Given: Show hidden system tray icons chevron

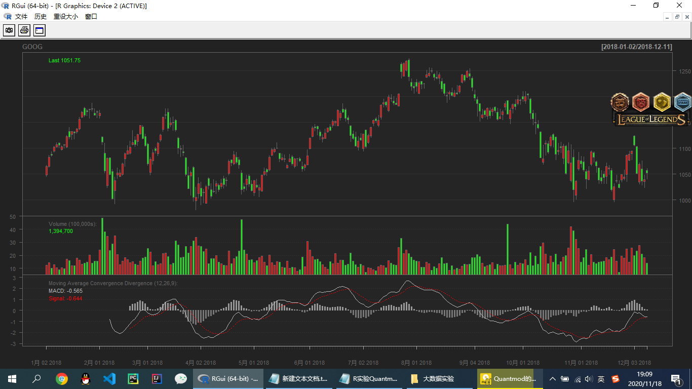Looking at the screenshot, I should 553,379.
